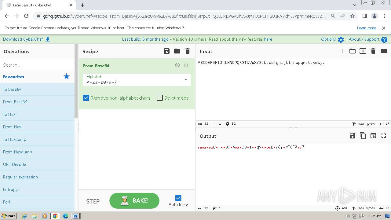This screenshot has height=220, width=391.
Task: Share this page icon in address bar
Action: tap(343, 16)
